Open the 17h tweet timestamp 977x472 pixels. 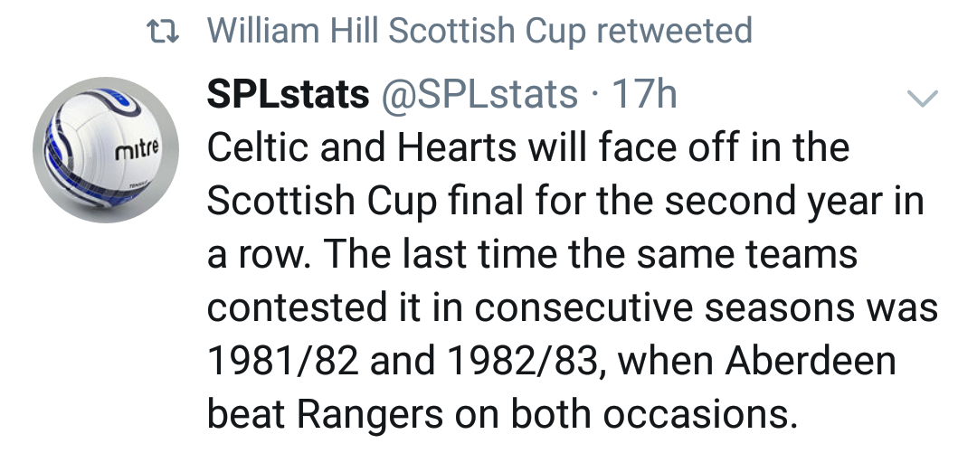coord(644,95)
